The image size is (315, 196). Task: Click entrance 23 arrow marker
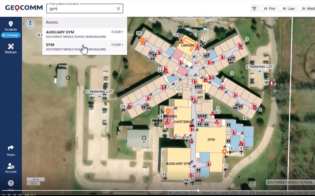click(x=123, y=110)
